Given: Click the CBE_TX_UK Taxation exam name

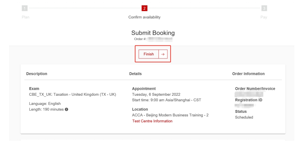Looking at the screenshot, I should point(72,95).
